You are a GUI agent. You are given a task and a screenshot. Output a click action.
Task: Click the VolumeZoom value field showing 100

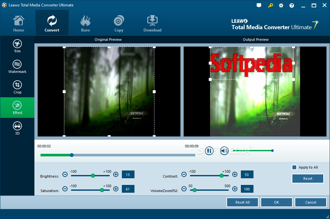tap(247, 189)
